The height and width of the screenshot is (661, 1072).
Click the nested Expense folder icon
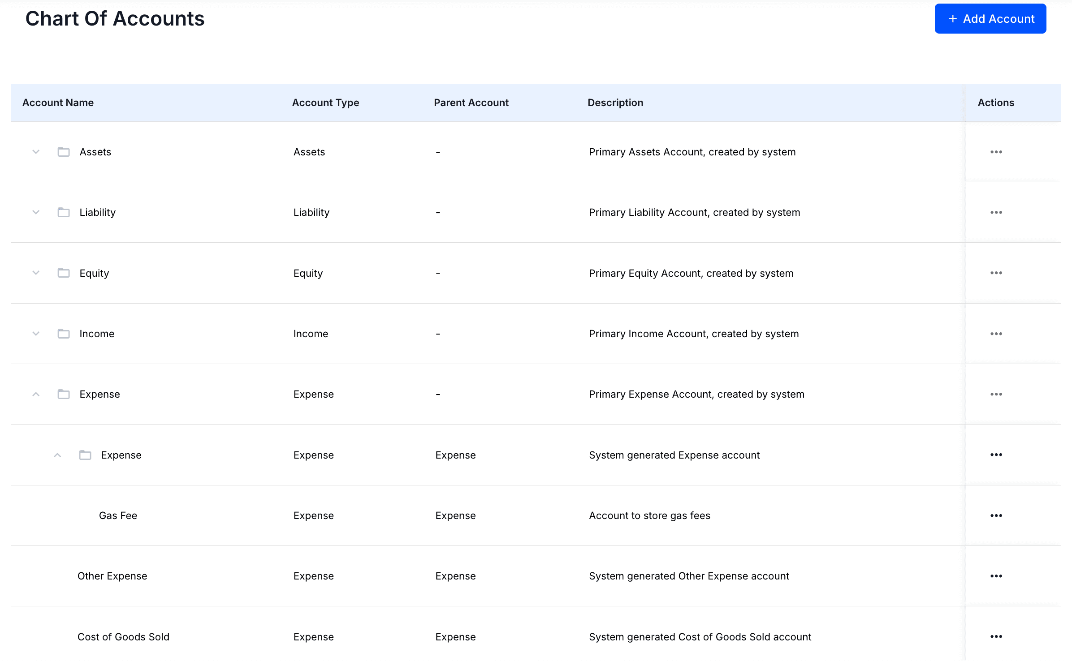pos(85,455)
